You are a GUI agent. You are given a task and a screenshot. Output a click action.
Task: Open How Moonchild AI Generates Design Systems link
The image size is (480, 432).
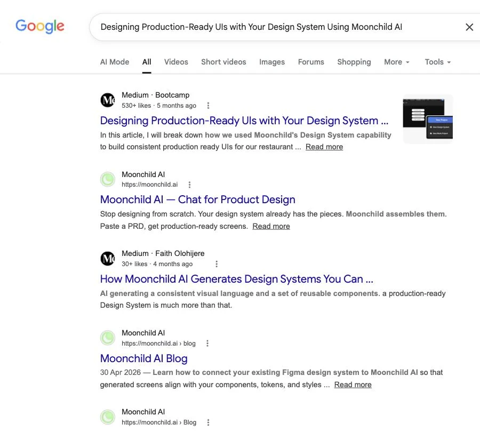pyautogui.click(x=237, y=279)
